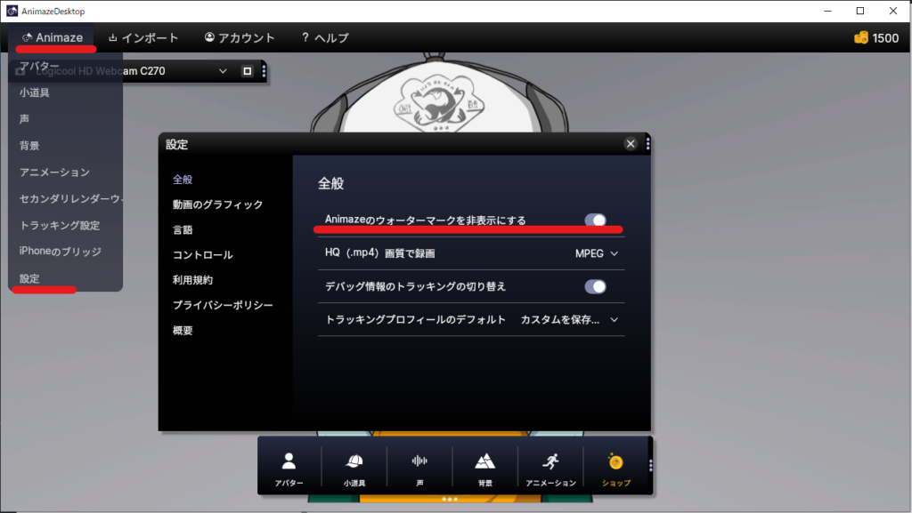Open the アカウント menu
Image resolution: width=912 pixels, height=513 pixels.
239,37
